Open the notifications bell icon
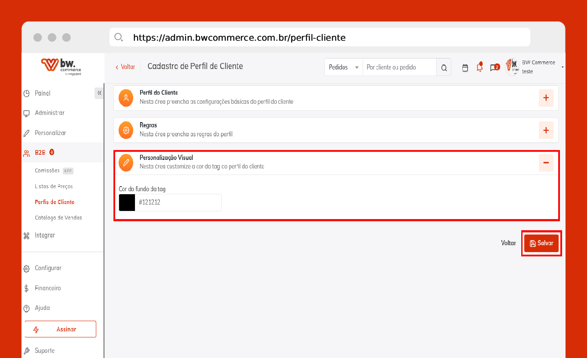Viewport: 587px width, 358px height. (x=480, y=67)
